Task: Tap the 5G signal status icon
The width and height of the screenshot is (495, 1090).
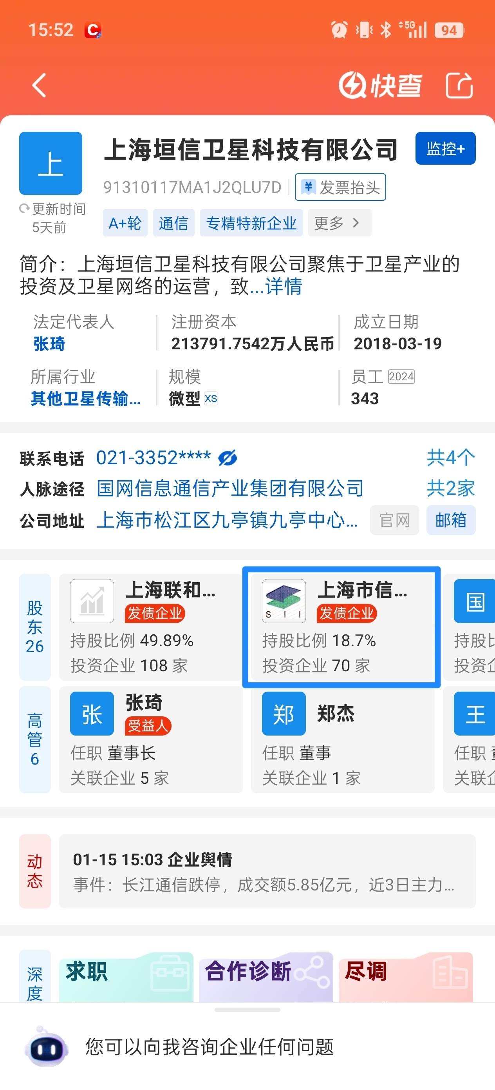Action: click(413, 30)
